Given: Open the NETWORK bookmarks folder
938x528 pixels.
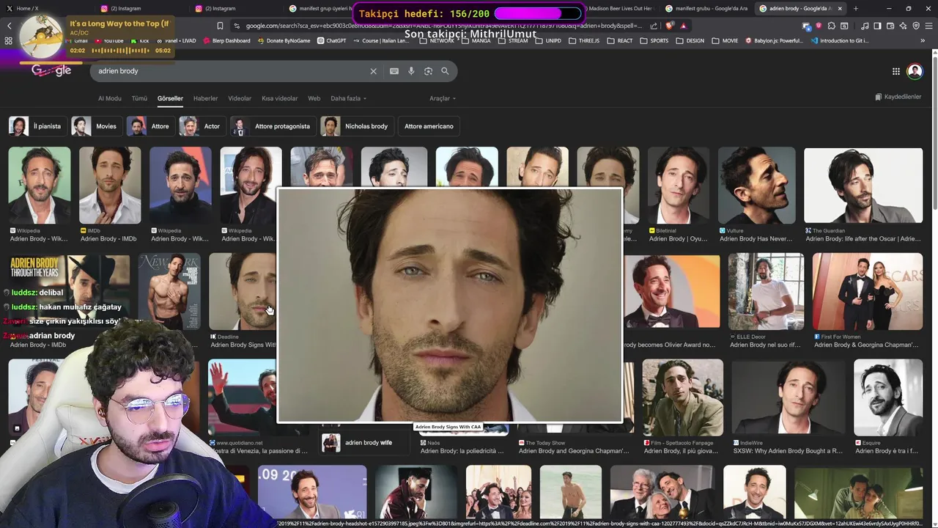Looking at the screenshot, I should coord(437,41).
